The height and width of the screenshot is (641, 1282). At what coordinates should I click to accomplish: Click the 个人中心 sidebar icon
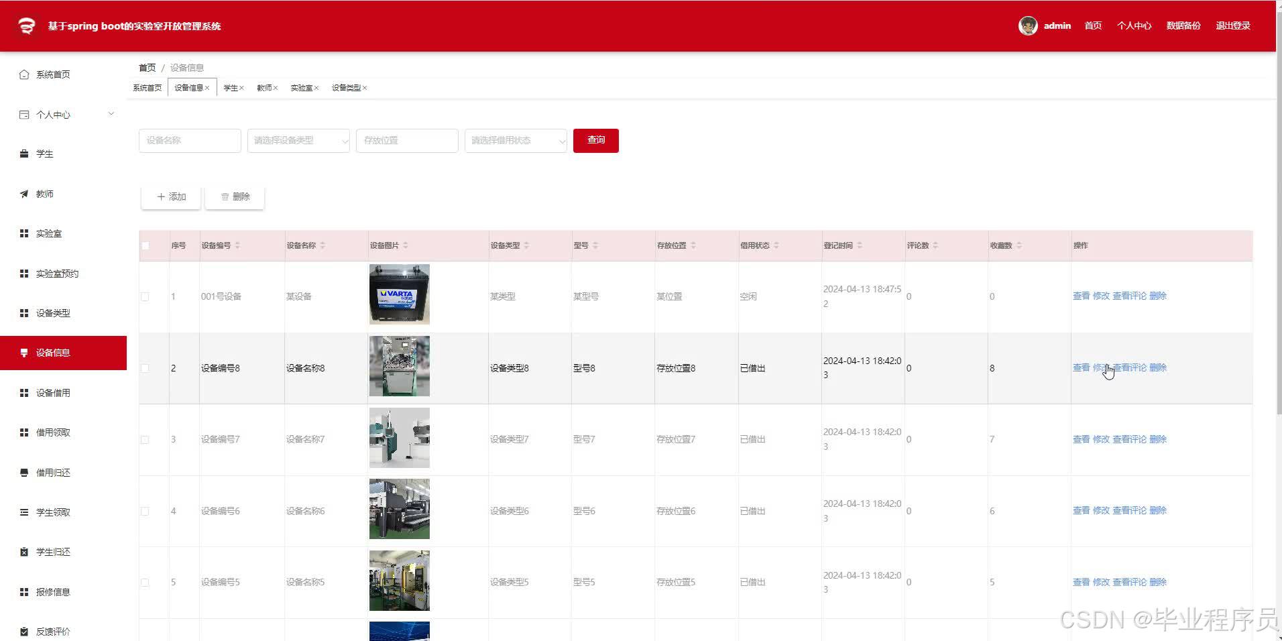click(24, 115)
